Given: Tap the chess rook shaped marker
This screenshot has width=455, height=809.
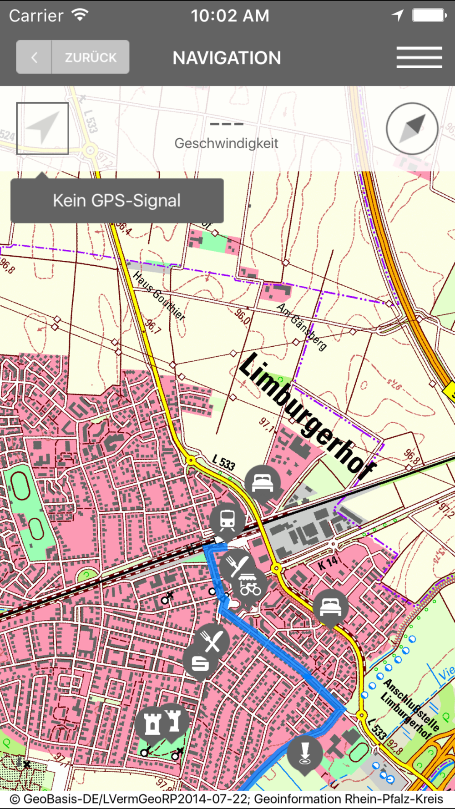Looking at the screenshot, I should tap(174, 722).
